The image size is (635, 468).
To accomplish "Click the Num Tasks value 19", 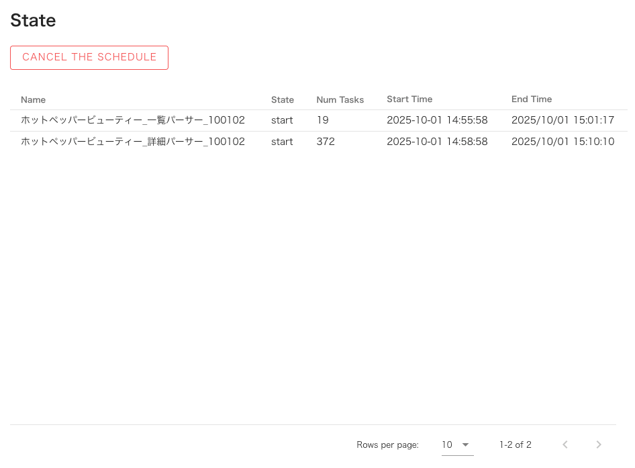I will pos(322,120).
